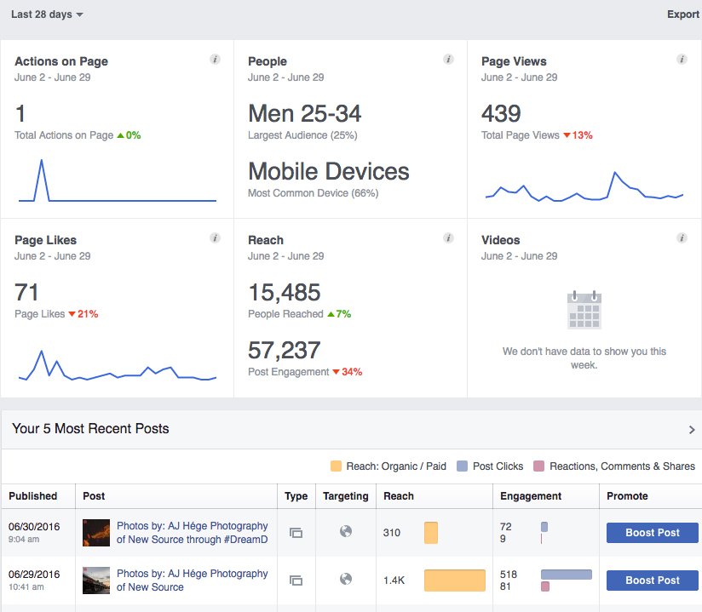Click the blue Post Clicks legend swatch
This screenshot has width=702, height=612.
tap(462, 466)
